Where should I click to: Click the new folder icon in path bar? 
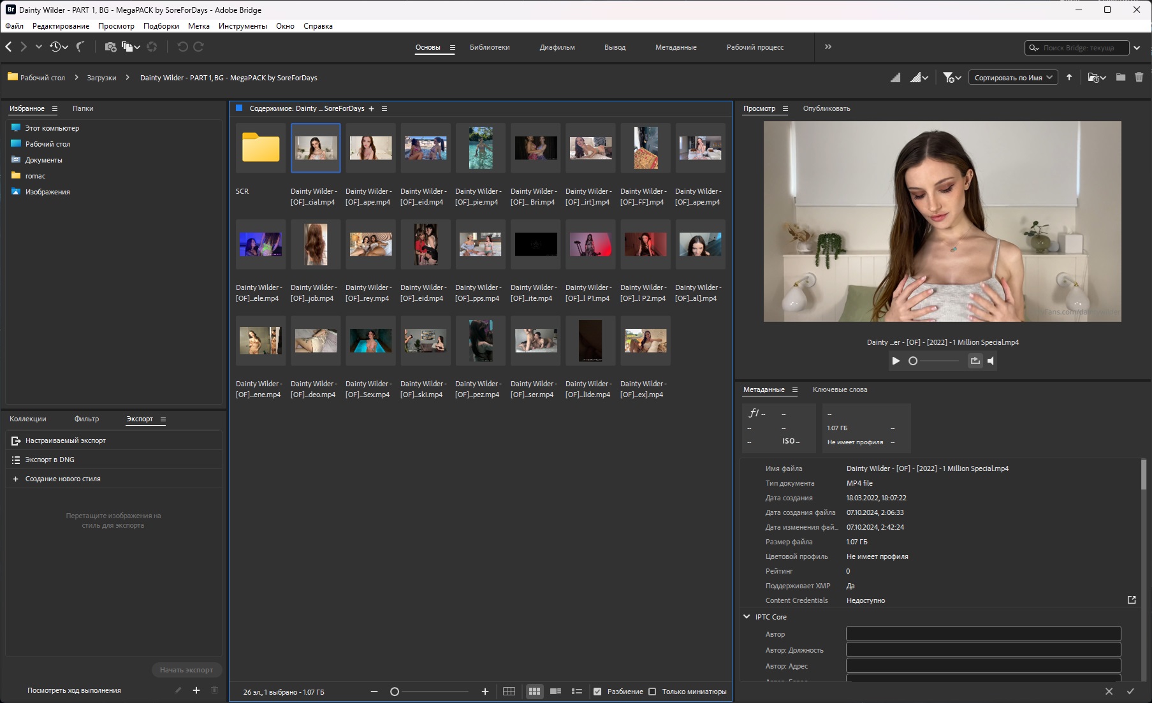point(1120,78)
